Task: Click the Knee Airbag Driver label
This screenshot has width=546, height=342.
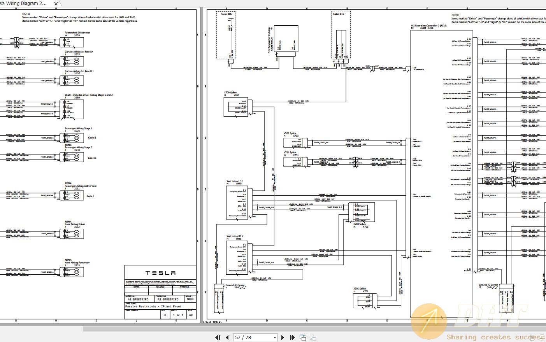Action: click(x=75, y=224)
